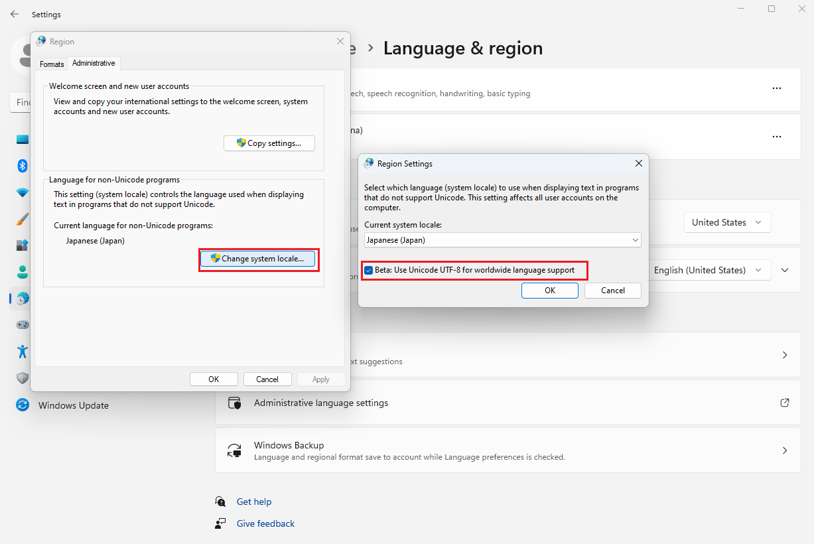Open Windows Backup row chevron
Image resolution: width=814 pixels, height=544 pixels.
click(x=785, y=450)
